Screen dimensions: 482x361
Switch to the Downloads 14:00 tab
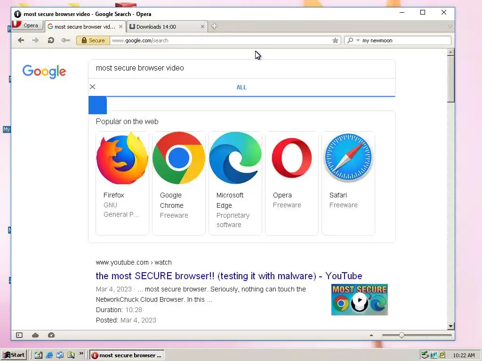tap(167, 27)
